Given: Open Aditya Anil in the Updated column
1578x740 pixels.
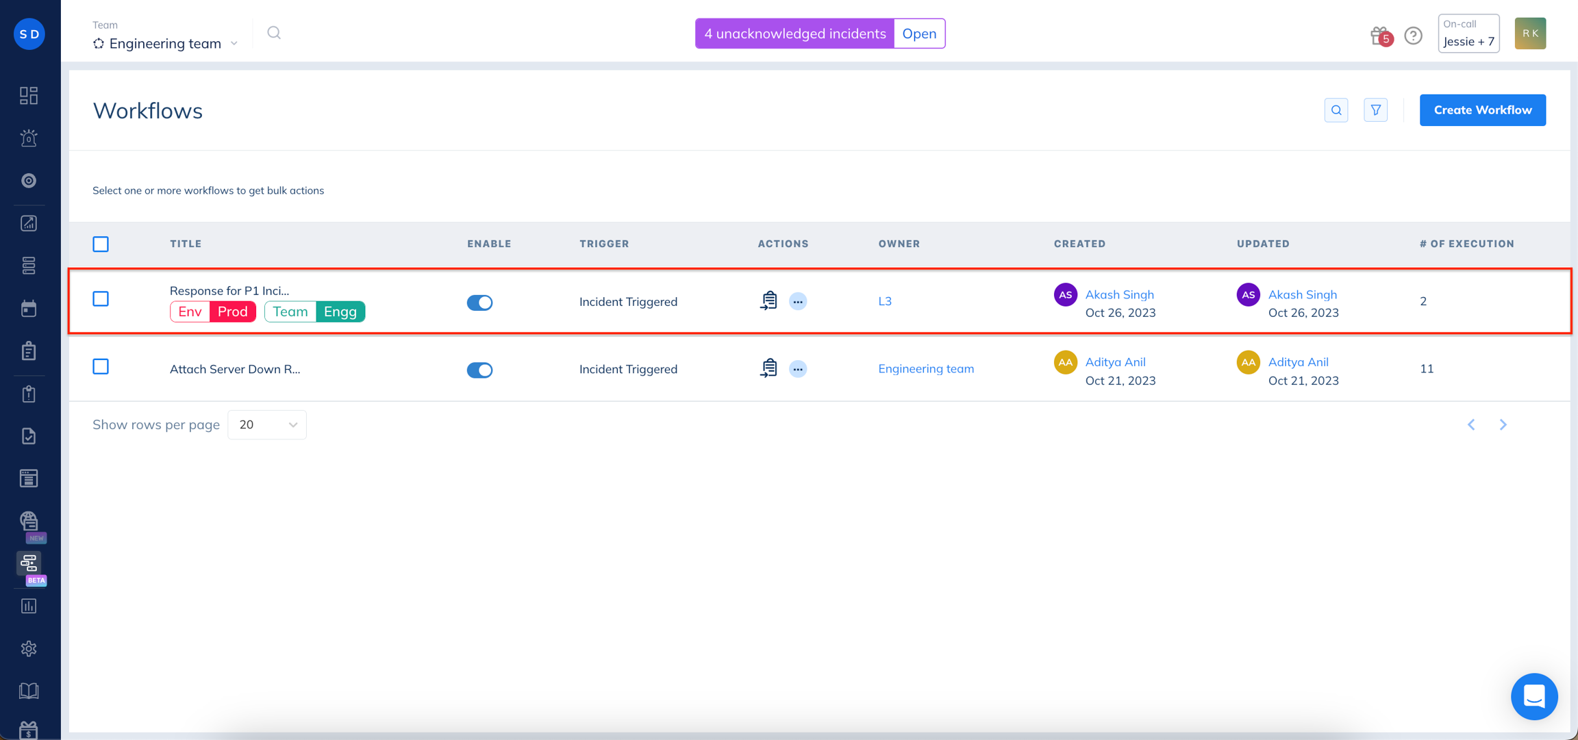Looking at the screenshot, I should (1298, 361).
